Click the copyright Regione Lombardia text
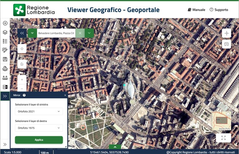239x154 pixels. pos(201,152)
